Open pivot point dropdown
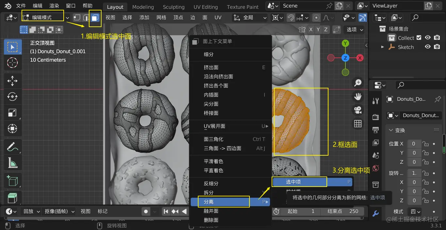Screen dimensions: 446x230 (278, 18)
